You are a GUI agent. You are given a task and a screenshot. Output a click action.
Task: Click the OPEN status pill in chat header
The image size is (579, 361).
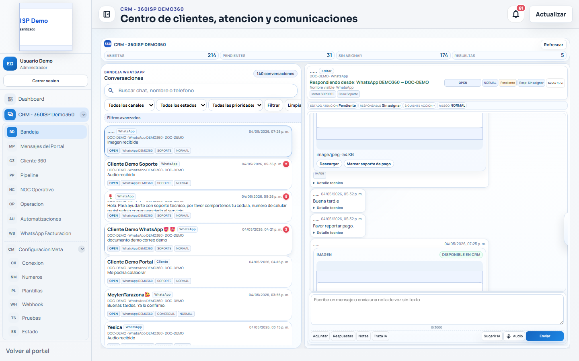coord(462,83)
